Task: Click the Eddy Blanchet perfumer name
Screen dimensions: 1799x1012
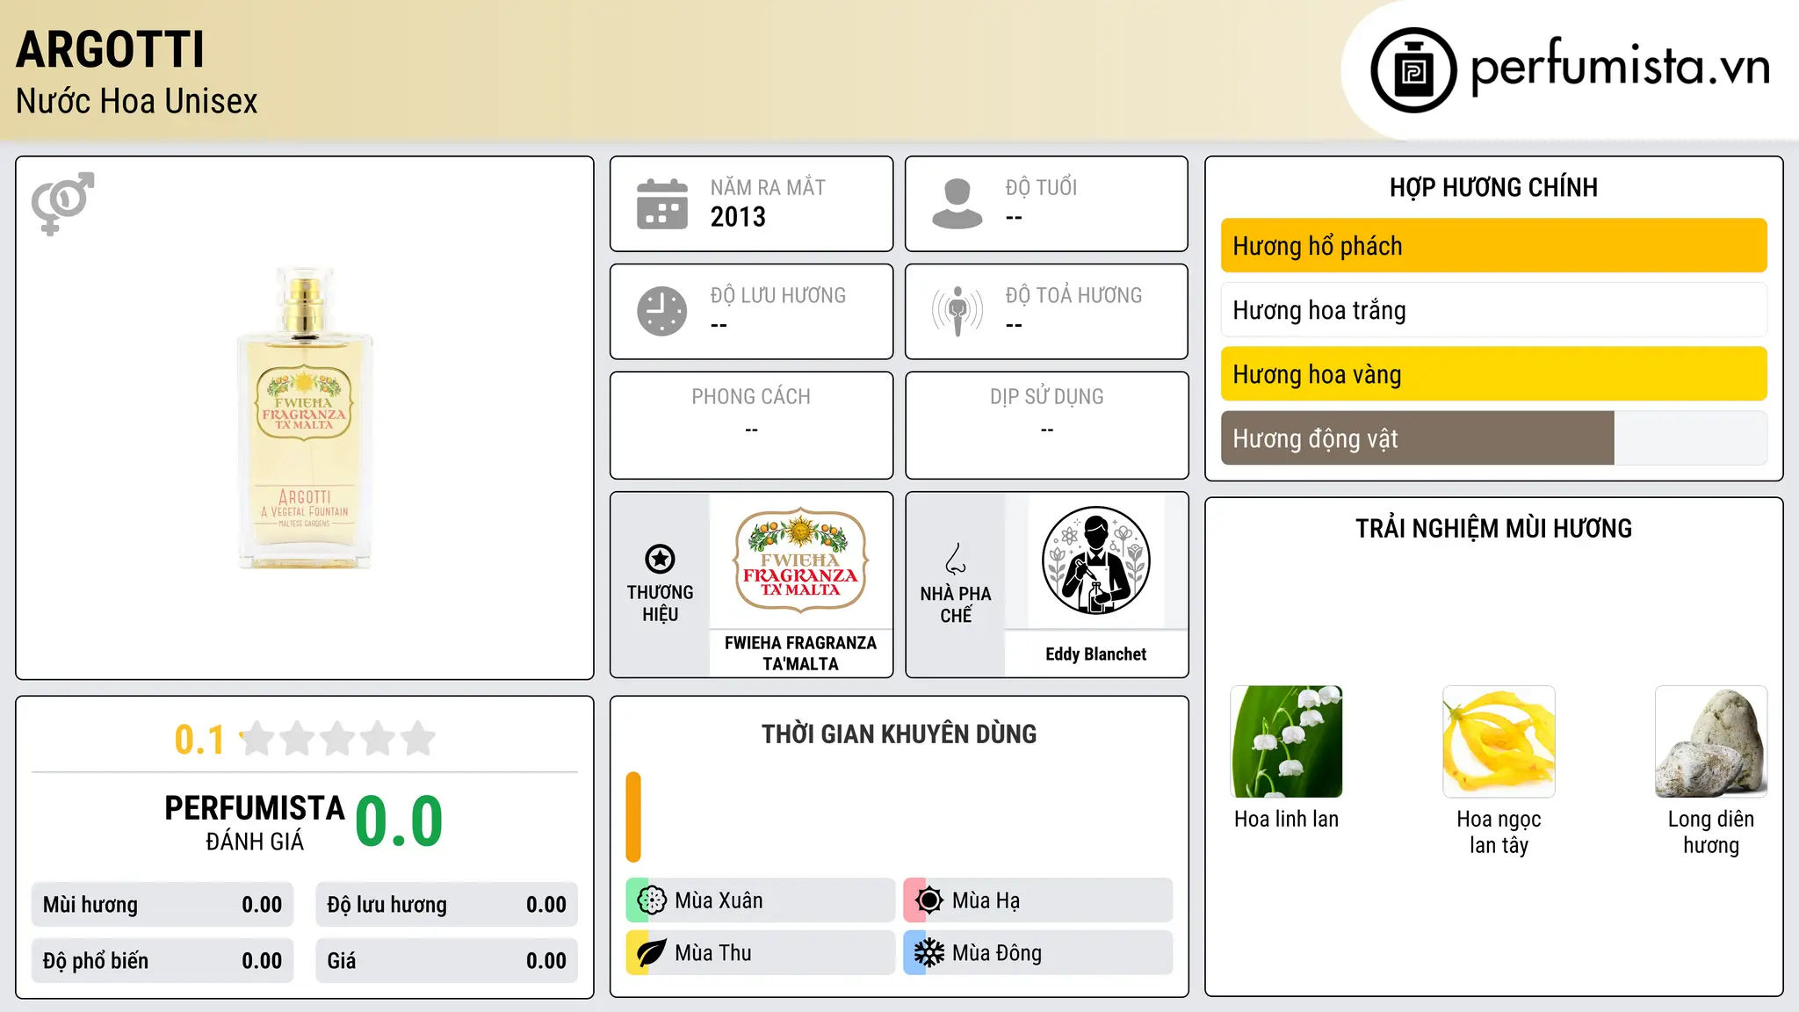Action: click(x=1095, y=654)
